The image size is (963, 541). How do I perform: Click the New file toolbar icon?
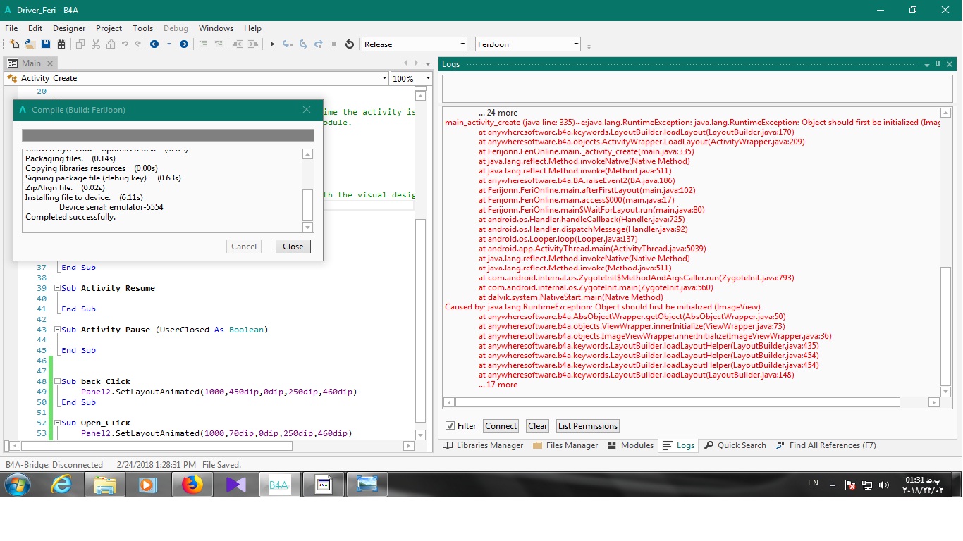(14, 44)
